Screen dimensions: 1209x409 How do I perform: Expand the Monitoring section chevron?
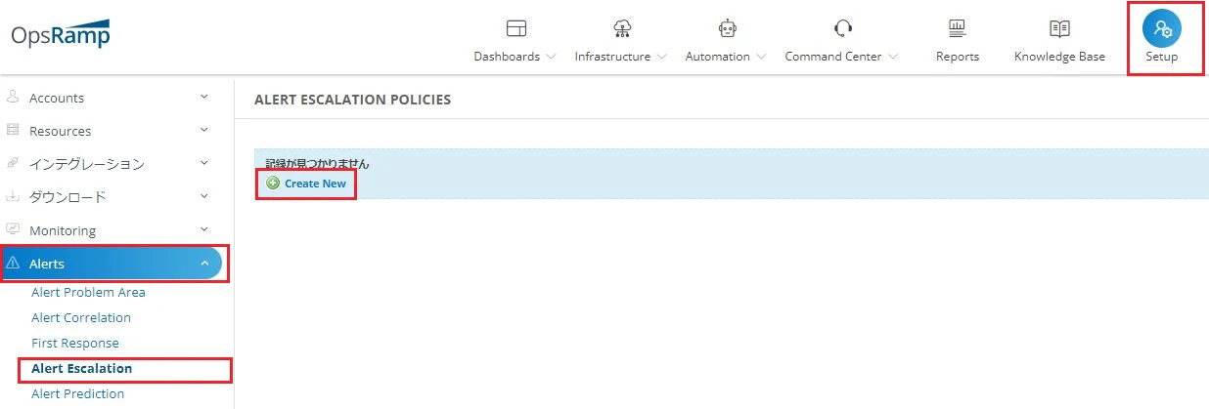click(204, 229)
